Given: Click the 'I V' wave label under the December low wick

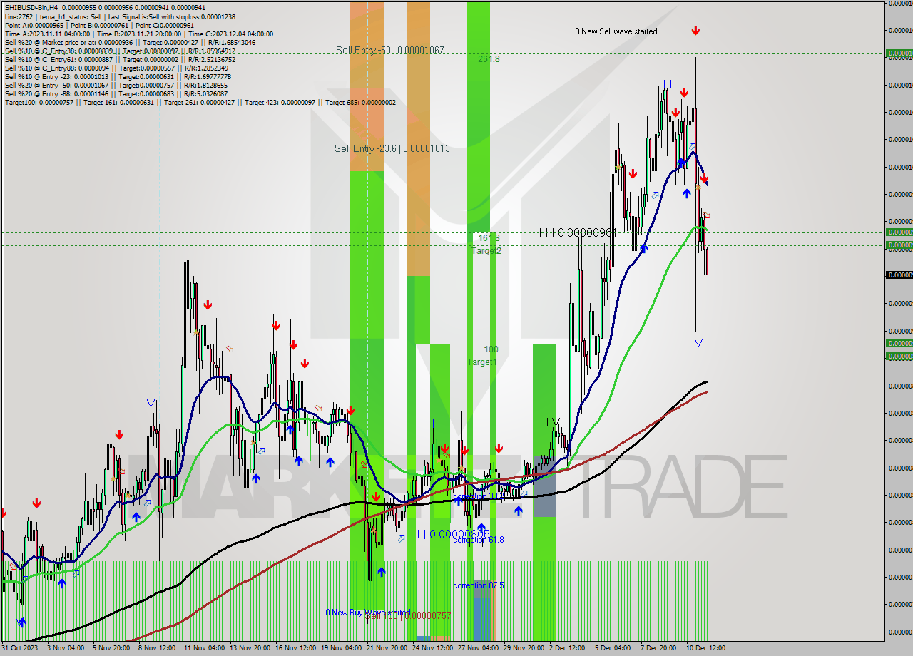Looking at the screenshot, I should click(695, 343).
